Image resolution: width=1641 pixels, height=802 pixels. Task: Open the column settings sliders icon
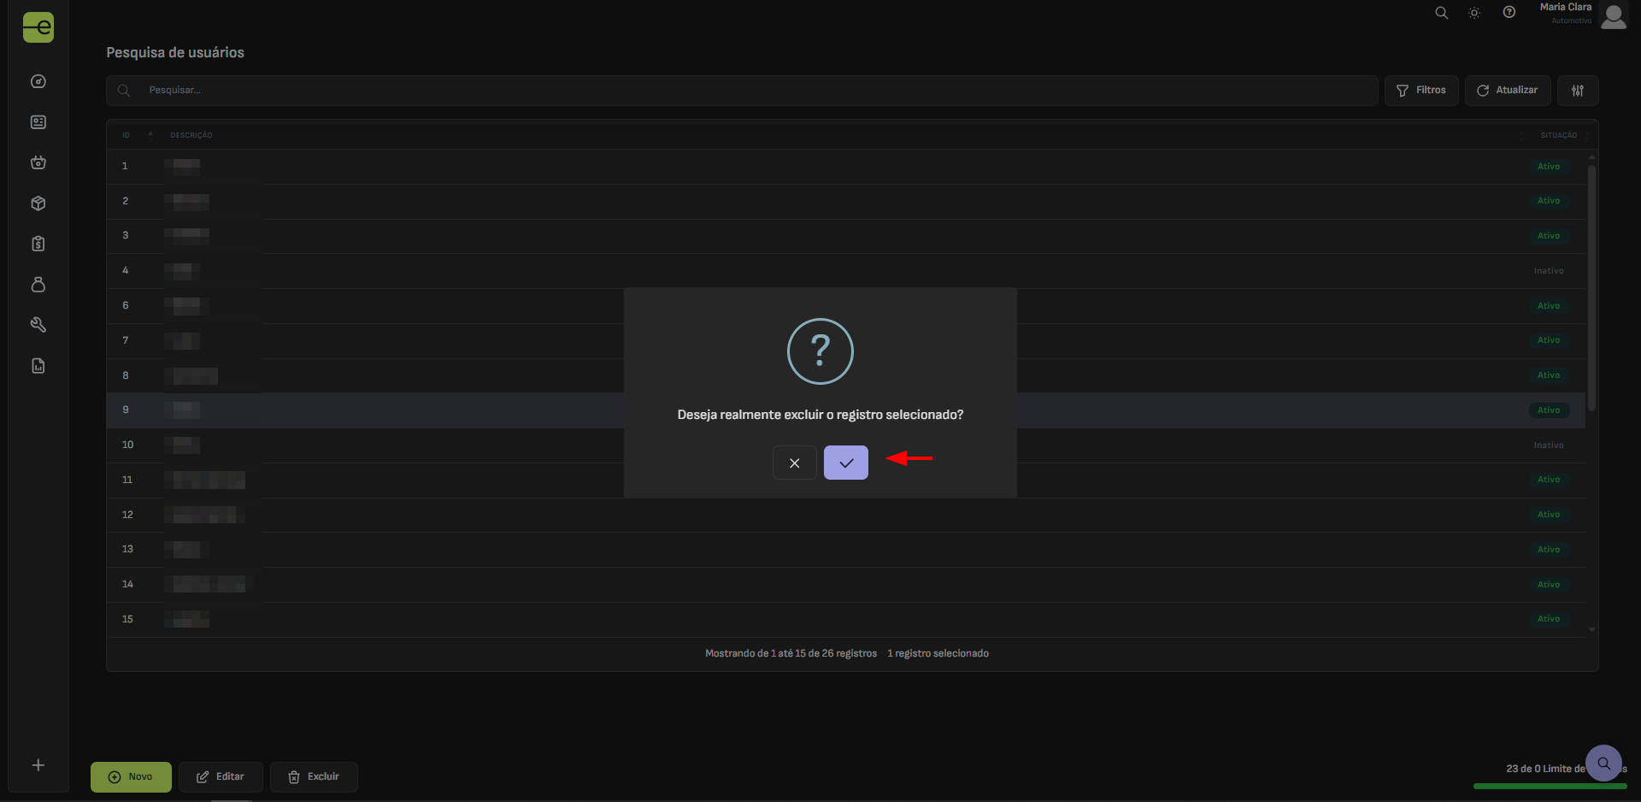(1578, 90)
